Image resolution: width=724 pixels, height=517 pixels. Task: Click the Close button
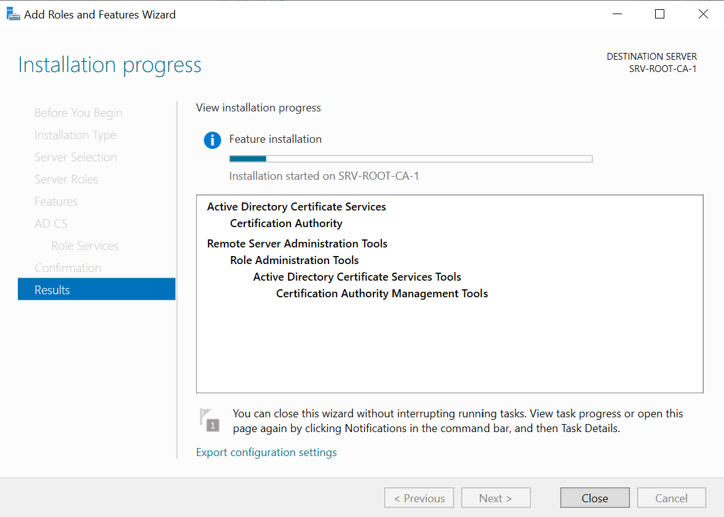coord(594,497)
